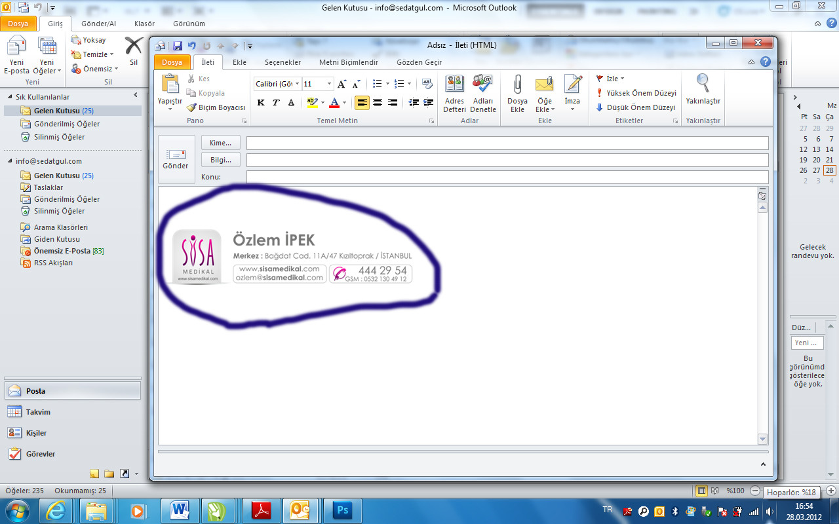Click in the Konu subject field
This screenshot has width=839, height=524.
tap(507, 177)
